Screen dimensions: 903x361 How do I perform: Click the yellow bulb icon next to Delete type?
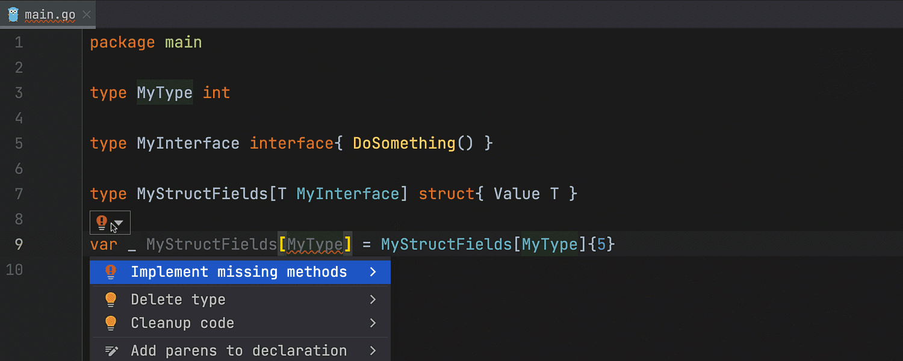click(110, 300)
